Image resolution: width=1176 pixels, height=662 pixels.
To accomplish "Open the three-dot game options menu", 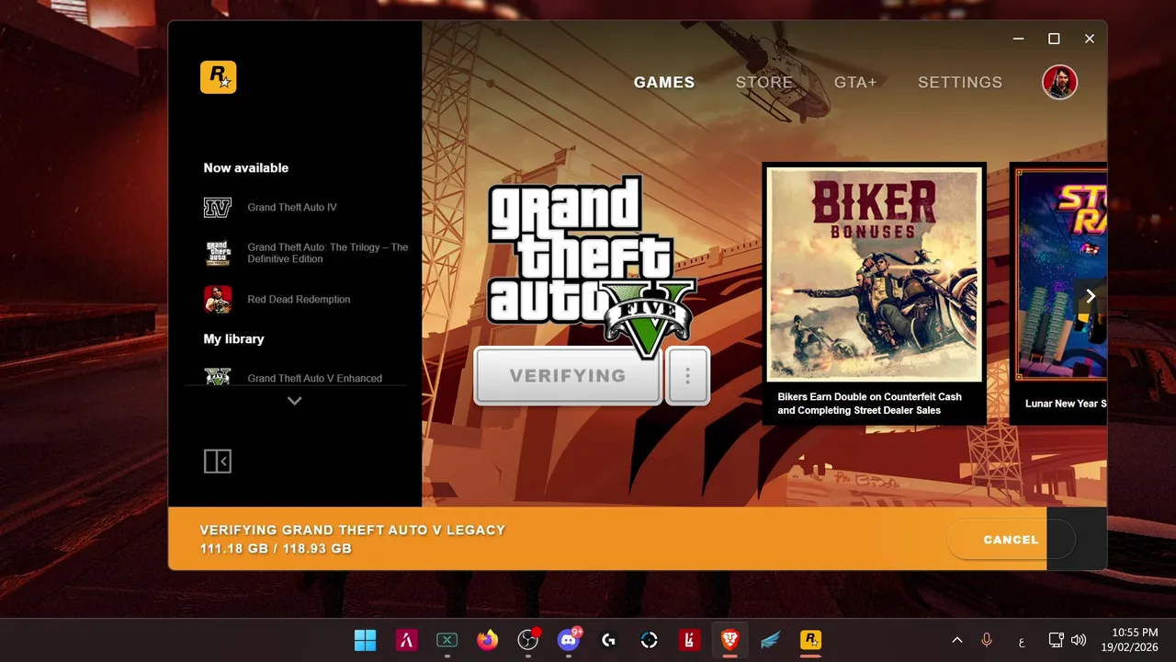I will click(687, 375).
